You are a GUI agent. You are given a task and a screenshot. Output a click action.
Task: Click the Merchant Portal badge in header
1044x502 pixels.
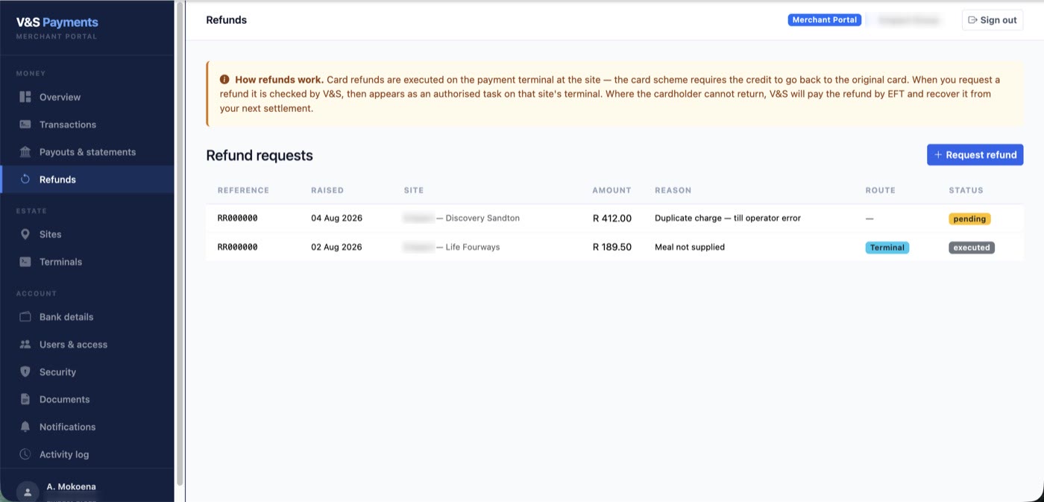(x=824, y=20)
